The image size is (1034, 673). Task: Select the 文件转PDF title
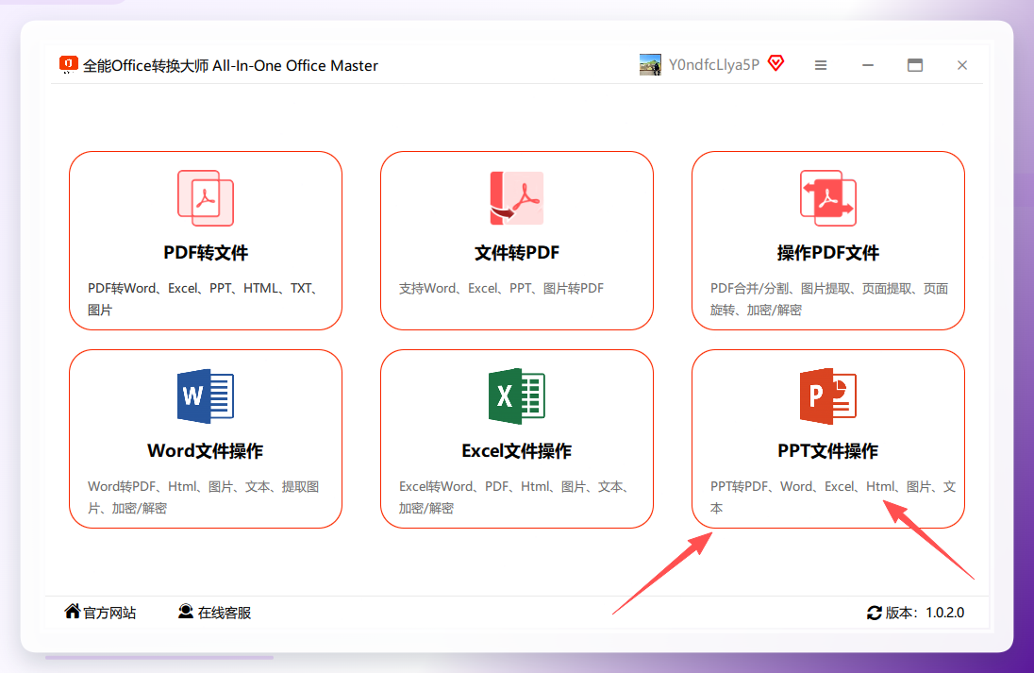pyautogui.click(x=517, y=253)
